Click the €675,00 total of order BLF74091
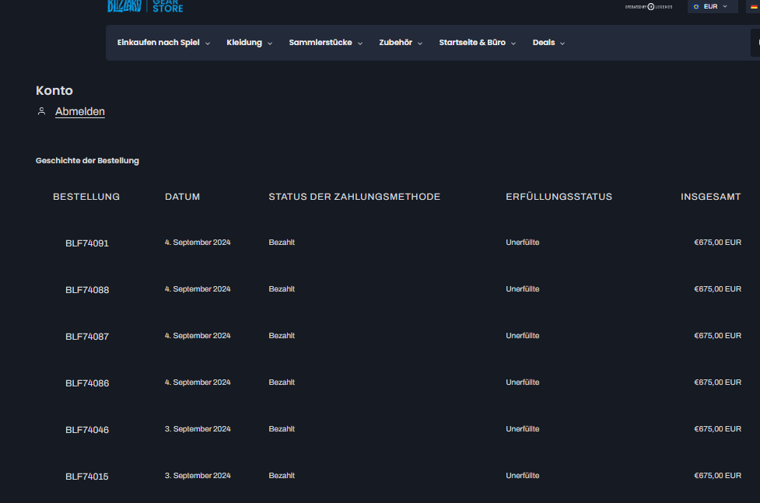 coord(718,243)
